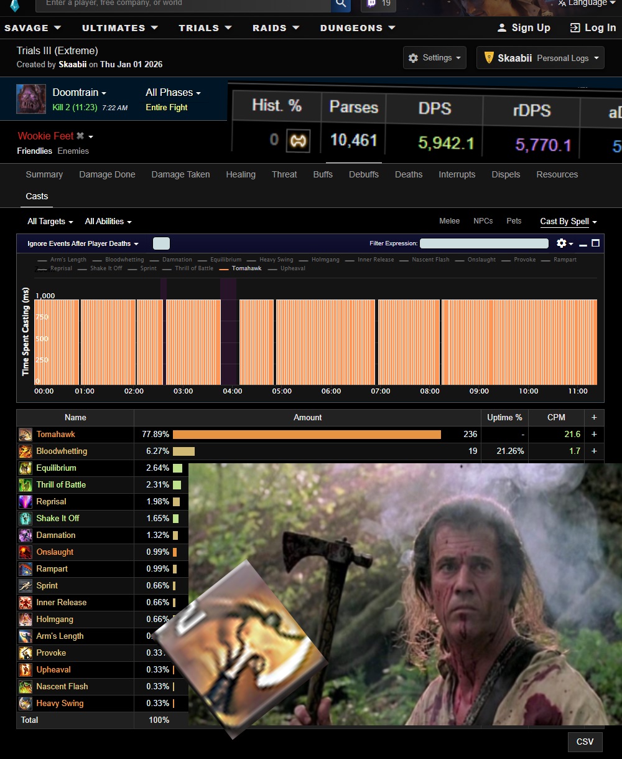This screenshot has width=622, height=759.
Task: Click the Equilibrium ability icon
Action: pyautogui.click(x=26, y=468)
